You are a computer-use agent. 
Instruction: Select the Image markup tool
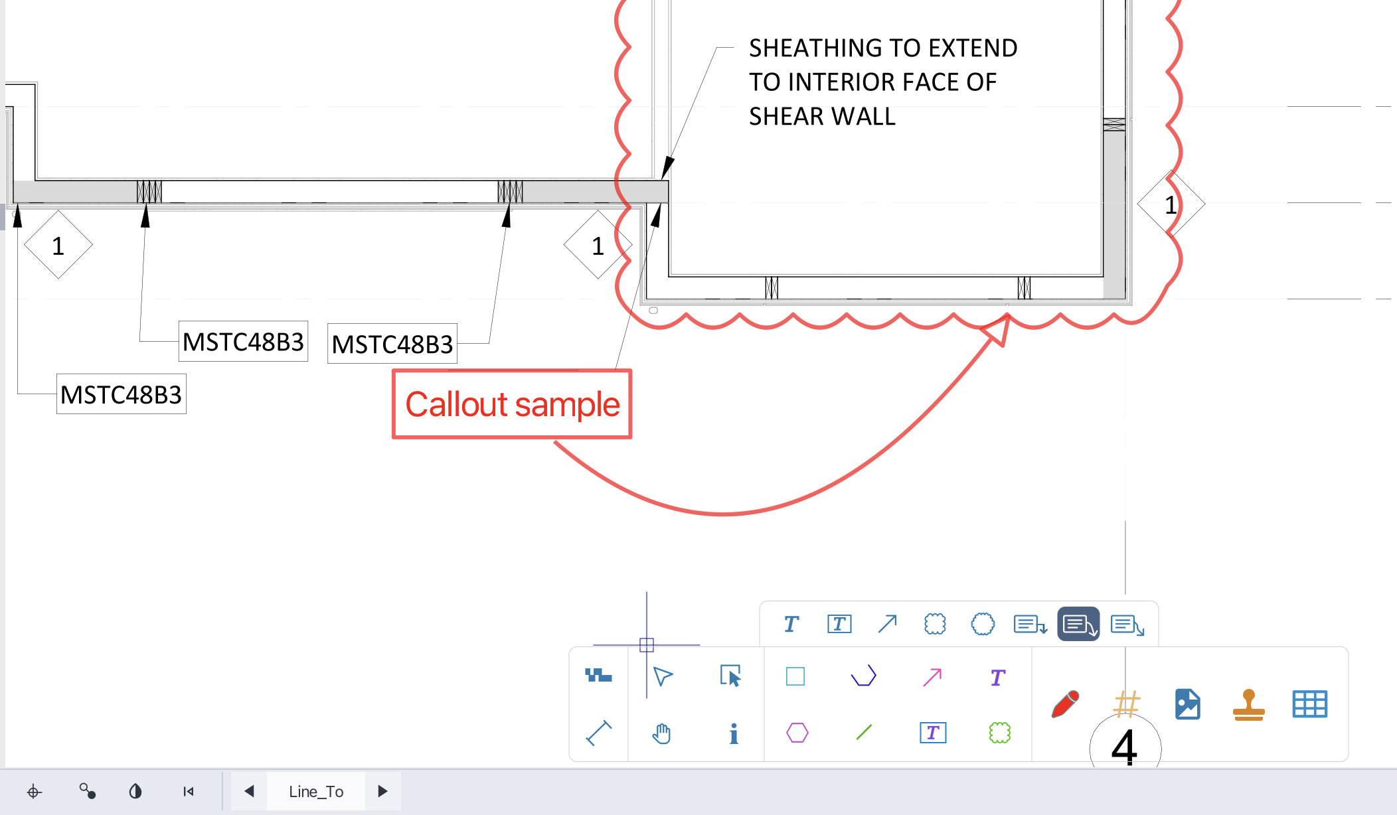tap(1187, 705)
